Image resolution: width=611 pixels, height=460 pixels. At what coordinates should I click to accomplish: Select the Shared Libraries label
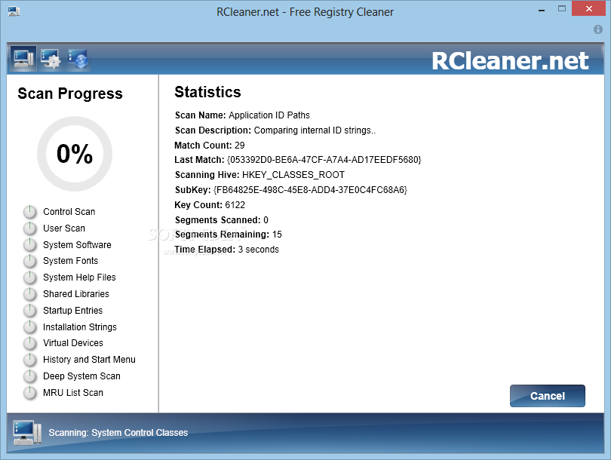[76, 293]
